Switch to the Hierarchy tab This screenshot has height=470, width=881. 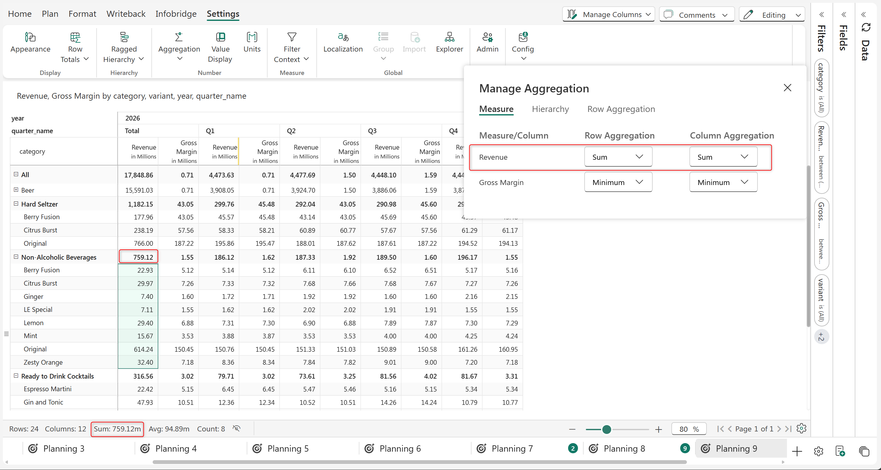click(550, 109)
